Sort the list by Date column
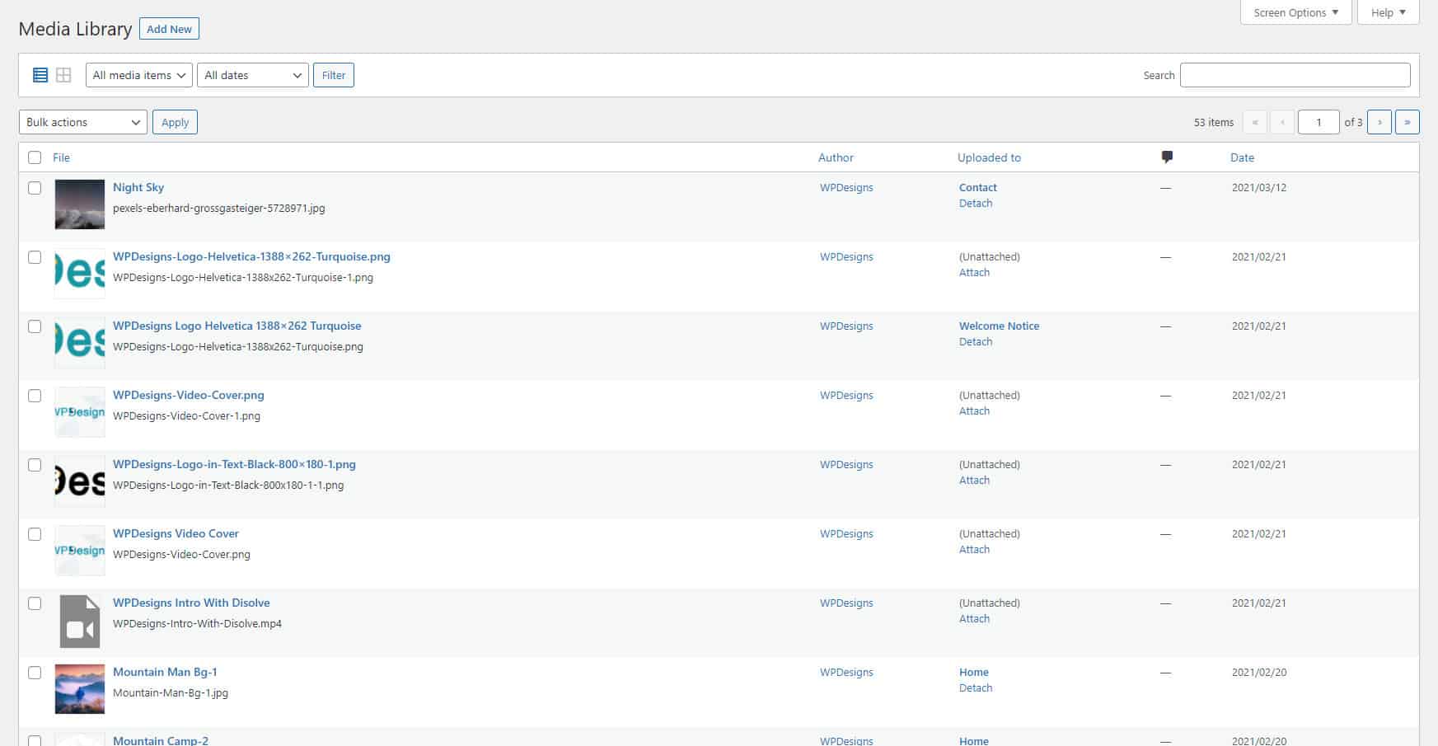 [x=1242, y=157]
